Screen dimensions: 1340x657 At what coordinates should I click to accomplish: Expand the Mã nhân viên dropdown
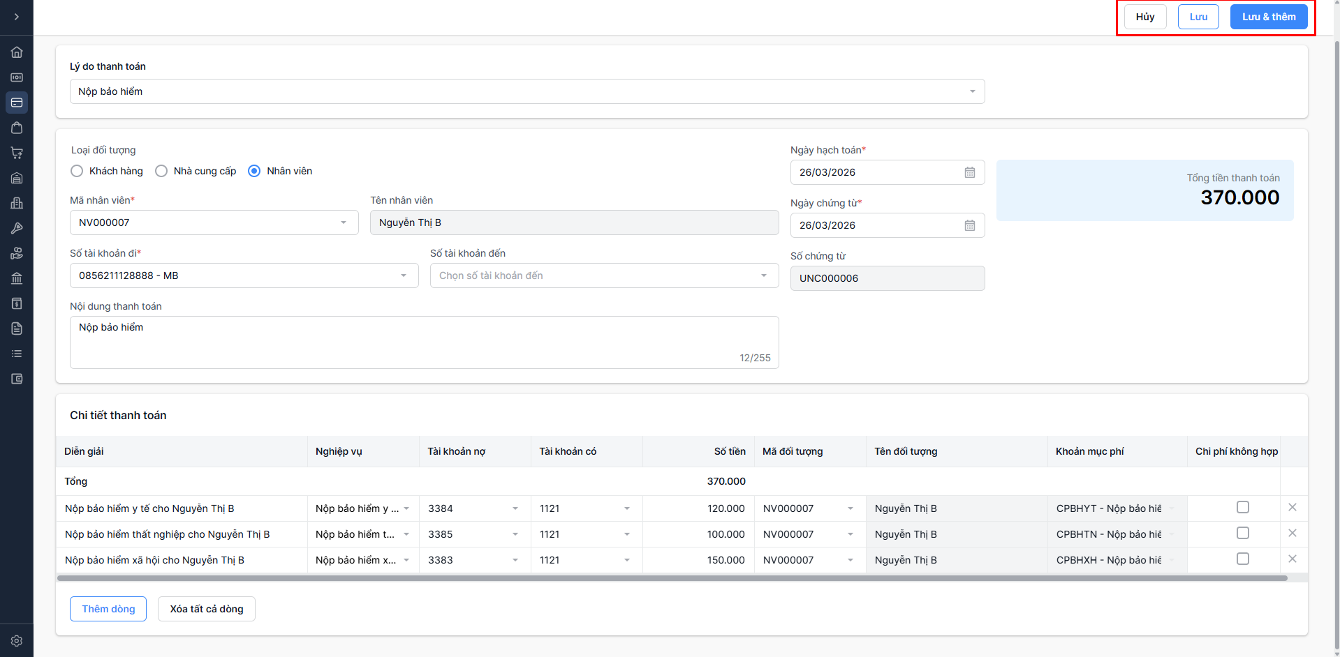tap(214, 222)
